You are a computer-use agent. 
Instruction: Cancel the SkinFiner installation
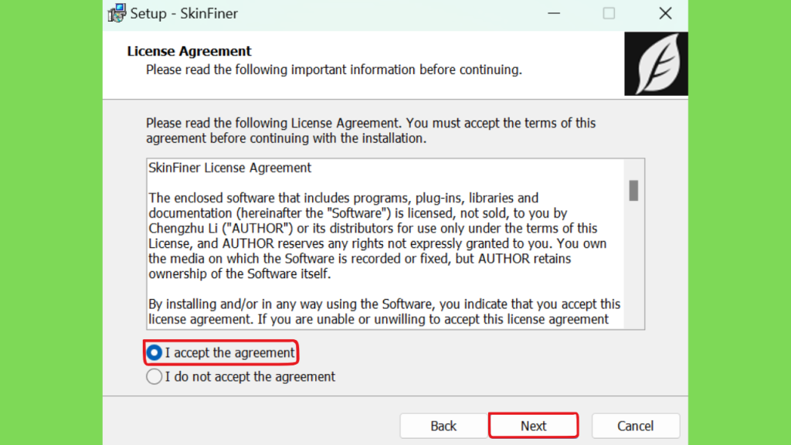(x=635, y=426)
